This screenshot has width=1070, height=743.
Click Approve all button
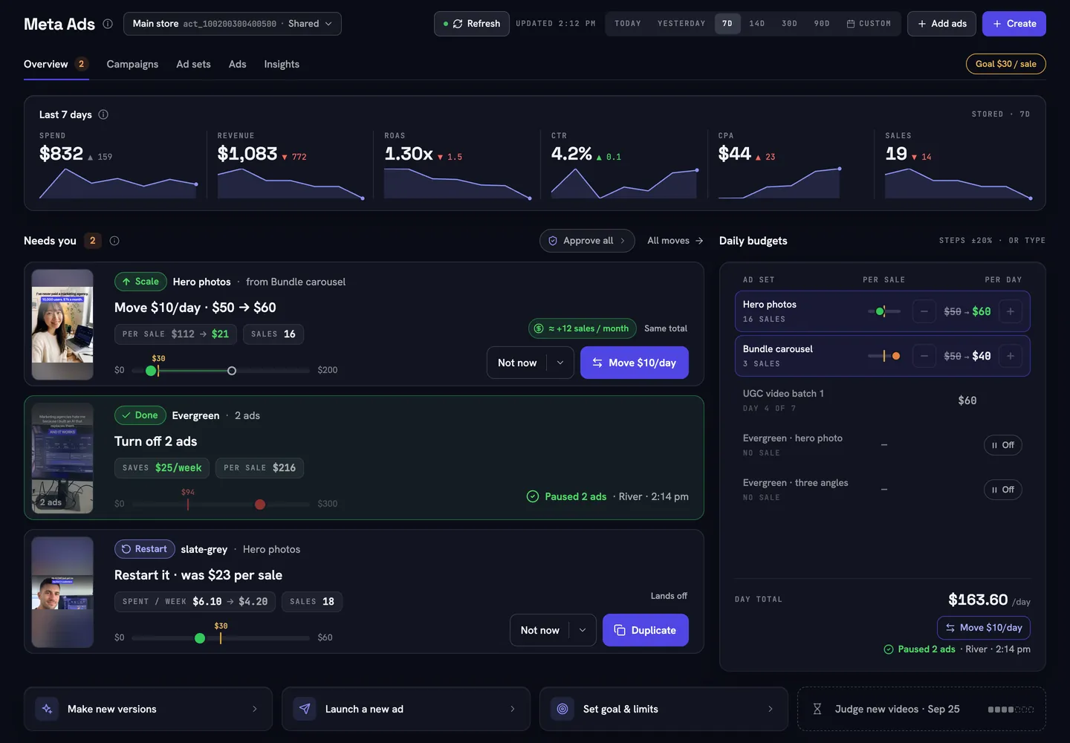(x=587, y=241)
